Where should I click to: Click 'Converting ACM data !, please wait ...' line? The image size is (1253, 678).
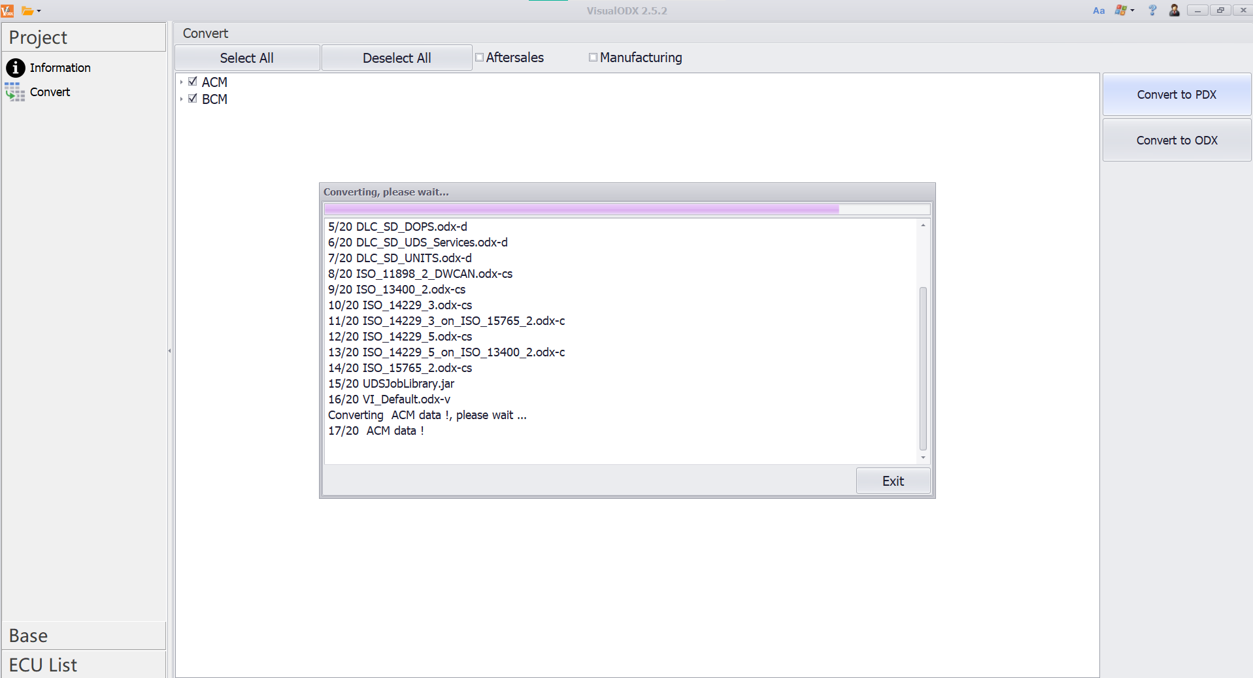[427, 415]
